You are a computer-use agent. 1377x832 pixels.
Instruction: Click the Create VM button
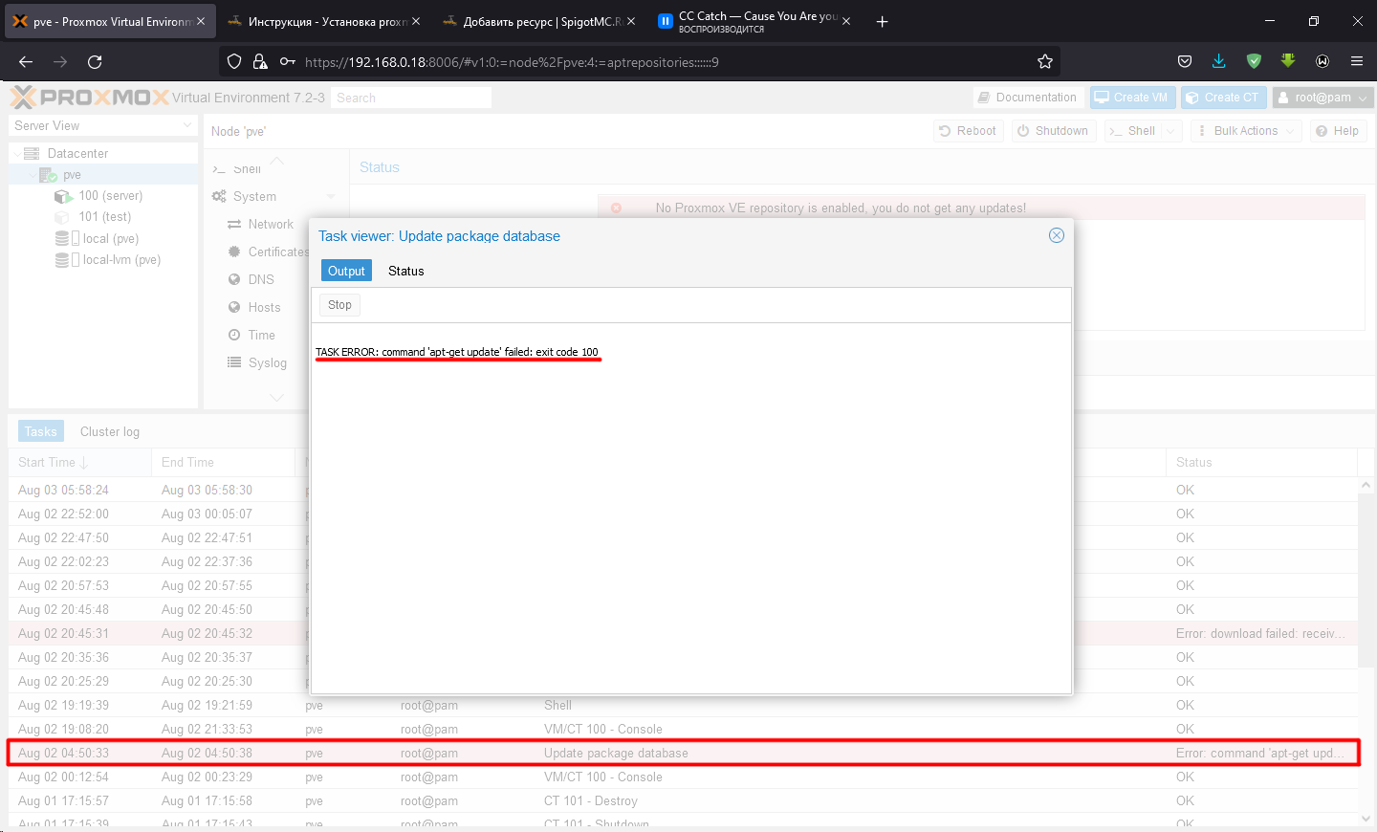(x=1132, y=98)
